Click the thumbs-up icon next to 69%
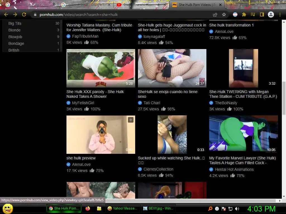 click(x=235, y=38)
